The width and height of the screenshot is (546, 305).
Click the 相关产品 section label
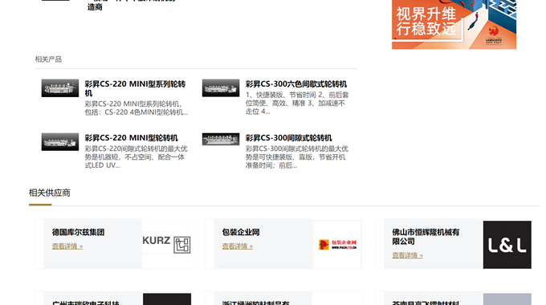click(x=48, y=59)
